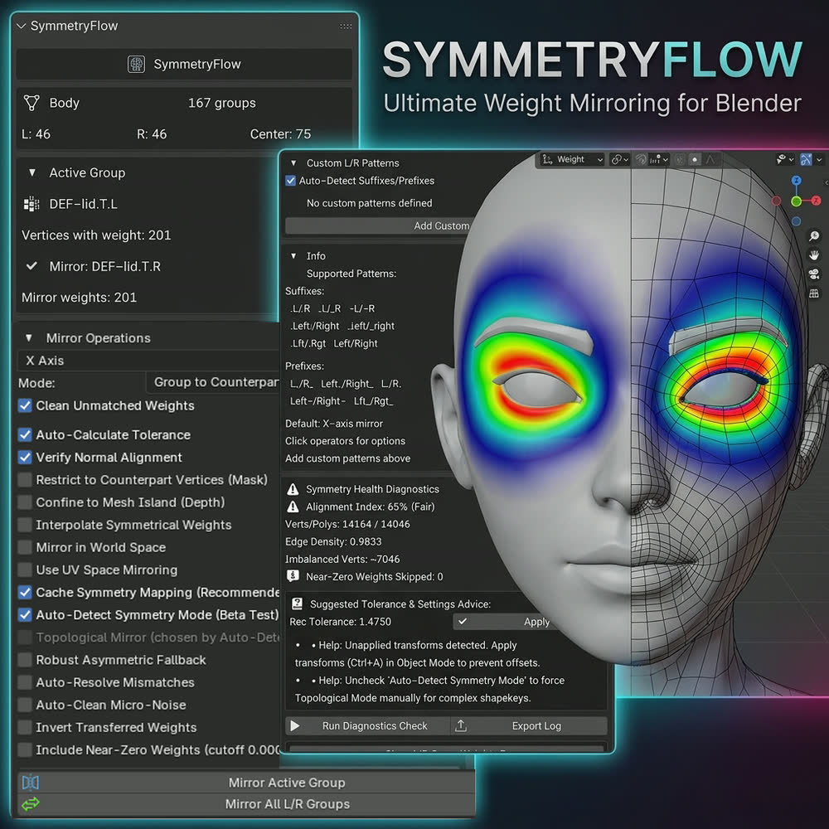The width and height of the screenshot is (829, 829).
Task: Click the Mirror Active Group button
Action: click(x=246, y=782)
